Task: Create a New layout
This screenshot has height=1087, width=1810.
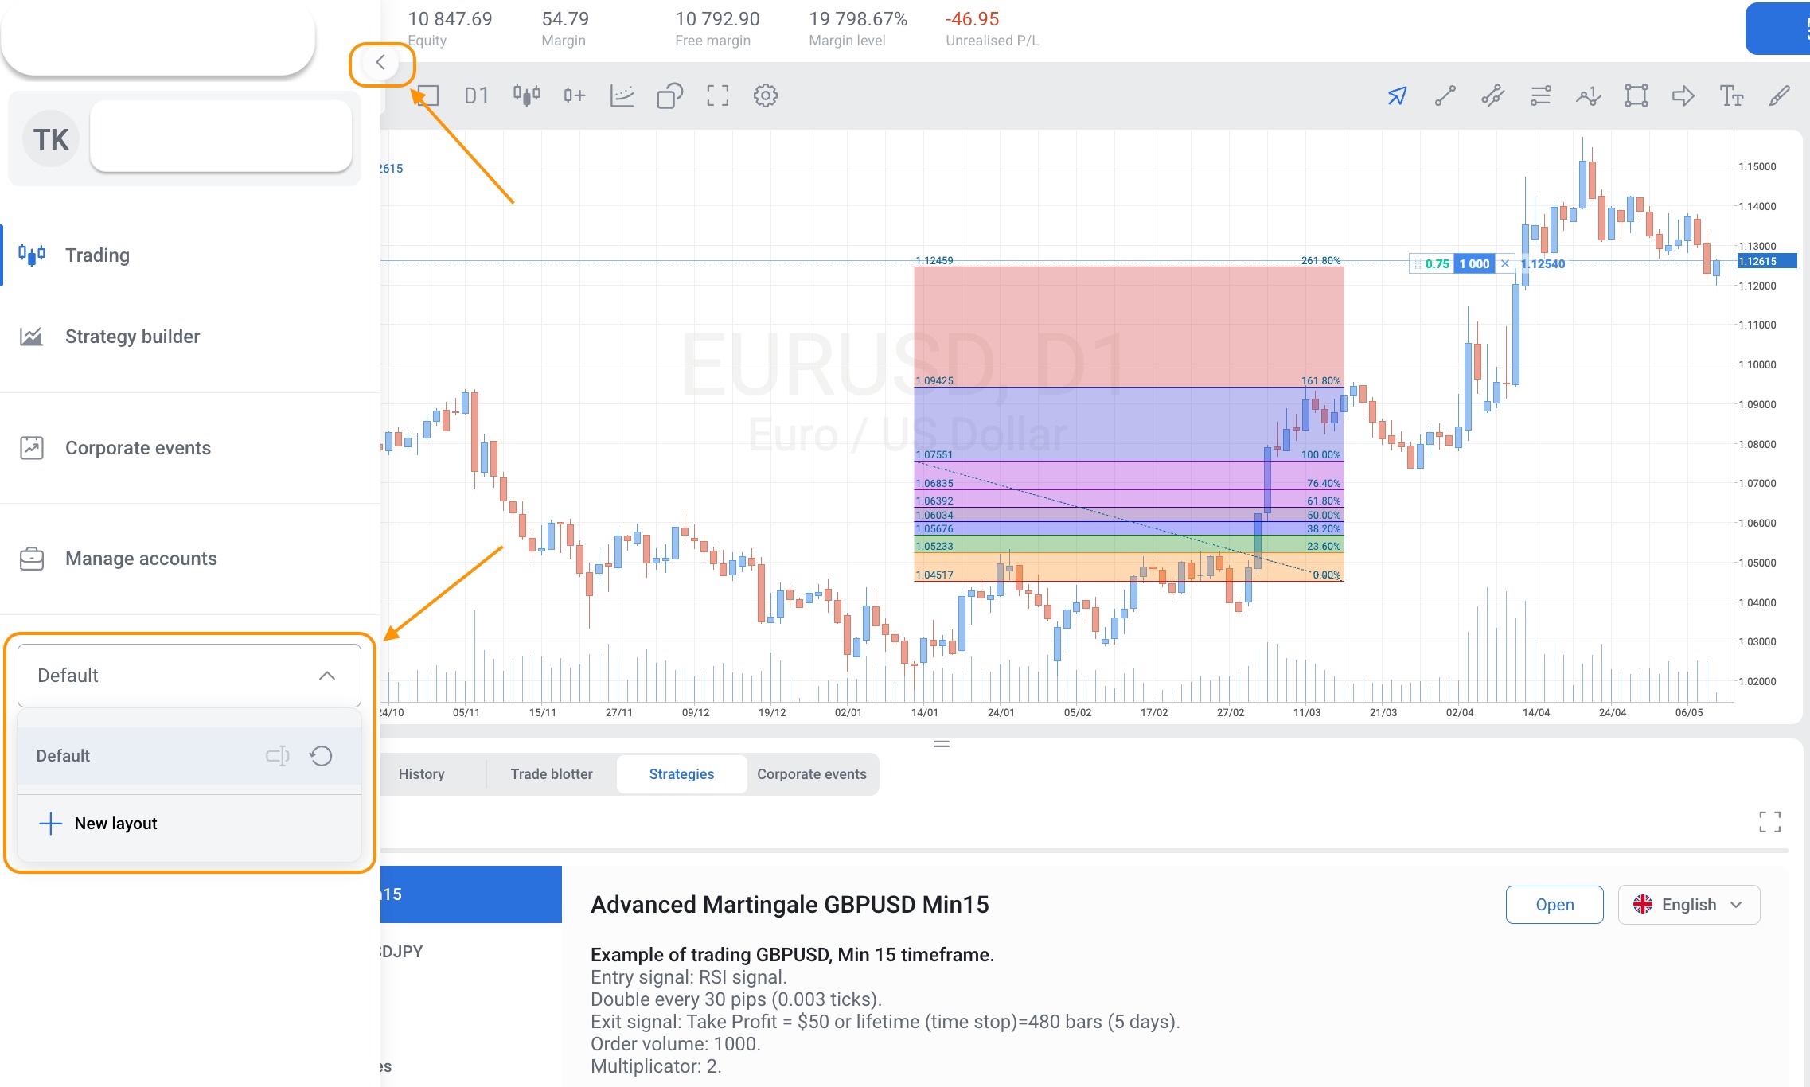Action: tap(115, 824)
